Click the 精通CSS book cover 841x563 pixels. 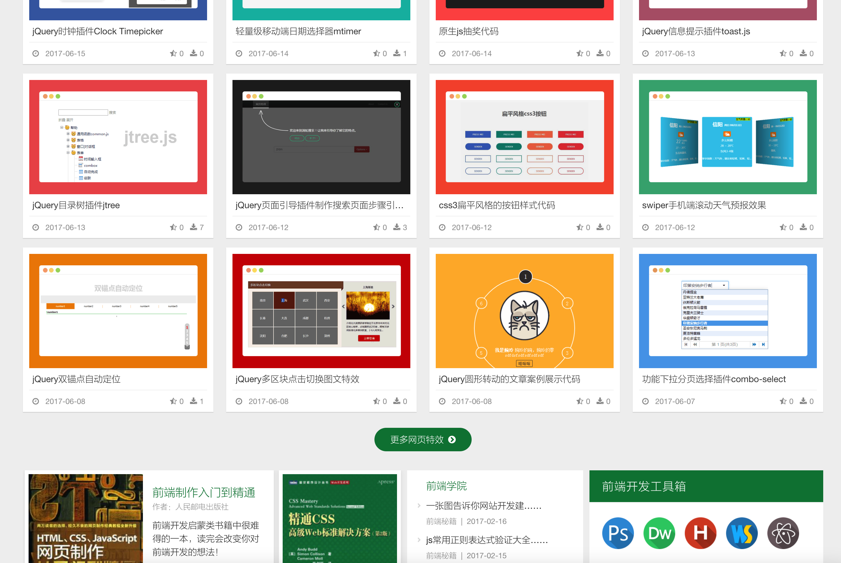point(340,519)
